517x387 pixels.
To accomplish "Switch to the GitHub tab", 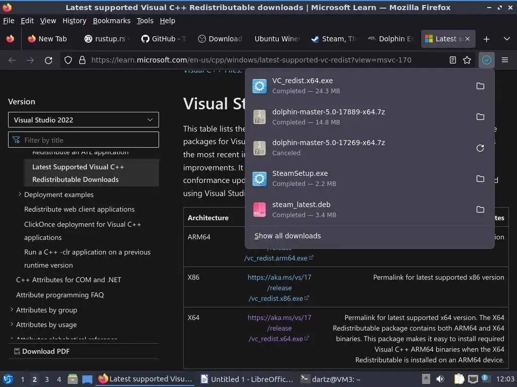I will [164, 39].
